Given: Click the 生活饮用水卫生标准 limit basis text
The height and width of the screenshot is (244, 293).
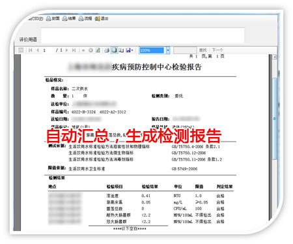Looking at the screenshot, I should 87,169.
